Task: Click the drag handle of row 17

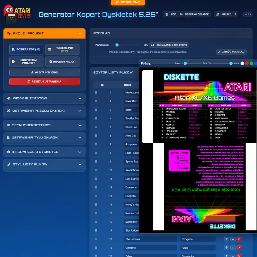Action: coord(96,230)
